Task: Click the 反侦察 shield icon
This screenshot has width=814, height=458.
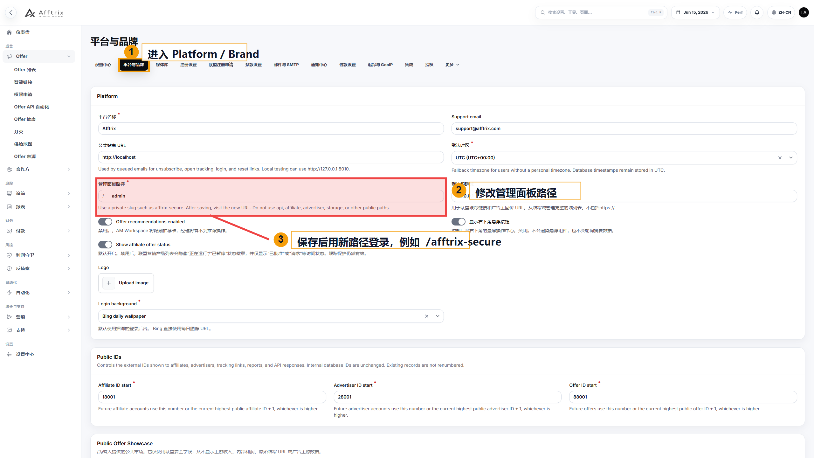Action: (9, 268)
